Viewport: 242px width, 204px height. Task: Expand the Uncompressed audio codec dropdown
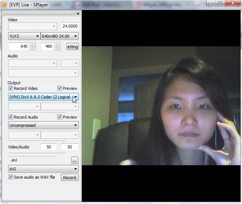43,125
